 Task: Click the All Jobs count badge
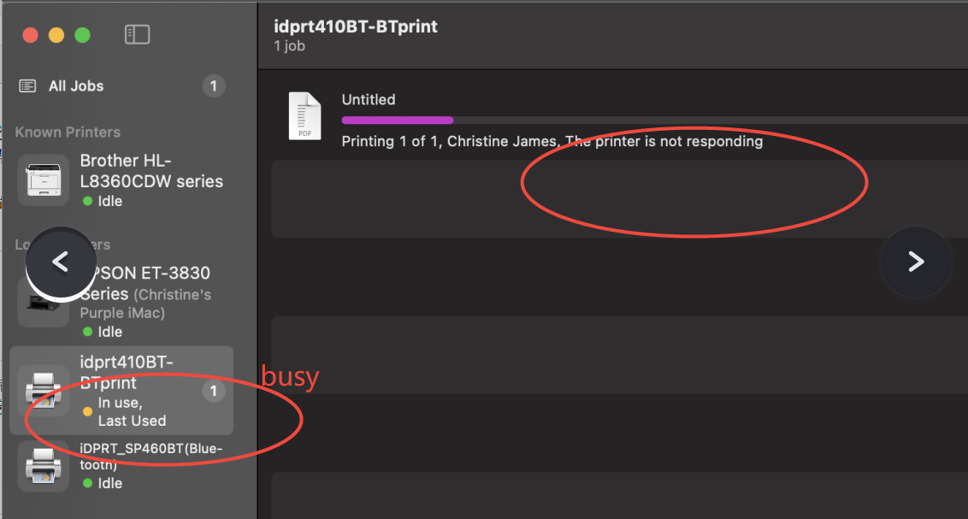(213, 86)
